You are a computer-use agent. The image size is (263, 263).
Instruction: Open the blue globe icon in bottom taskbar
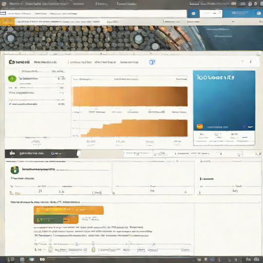(212, 259)
